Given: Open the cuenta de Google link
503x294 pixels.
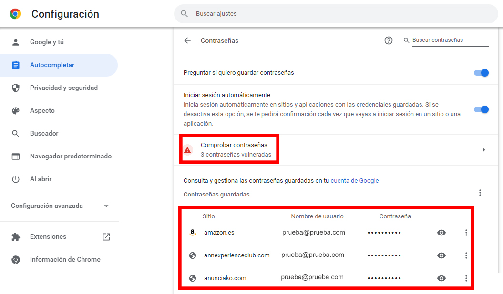Looking at the screenshot, I should 355,181.
